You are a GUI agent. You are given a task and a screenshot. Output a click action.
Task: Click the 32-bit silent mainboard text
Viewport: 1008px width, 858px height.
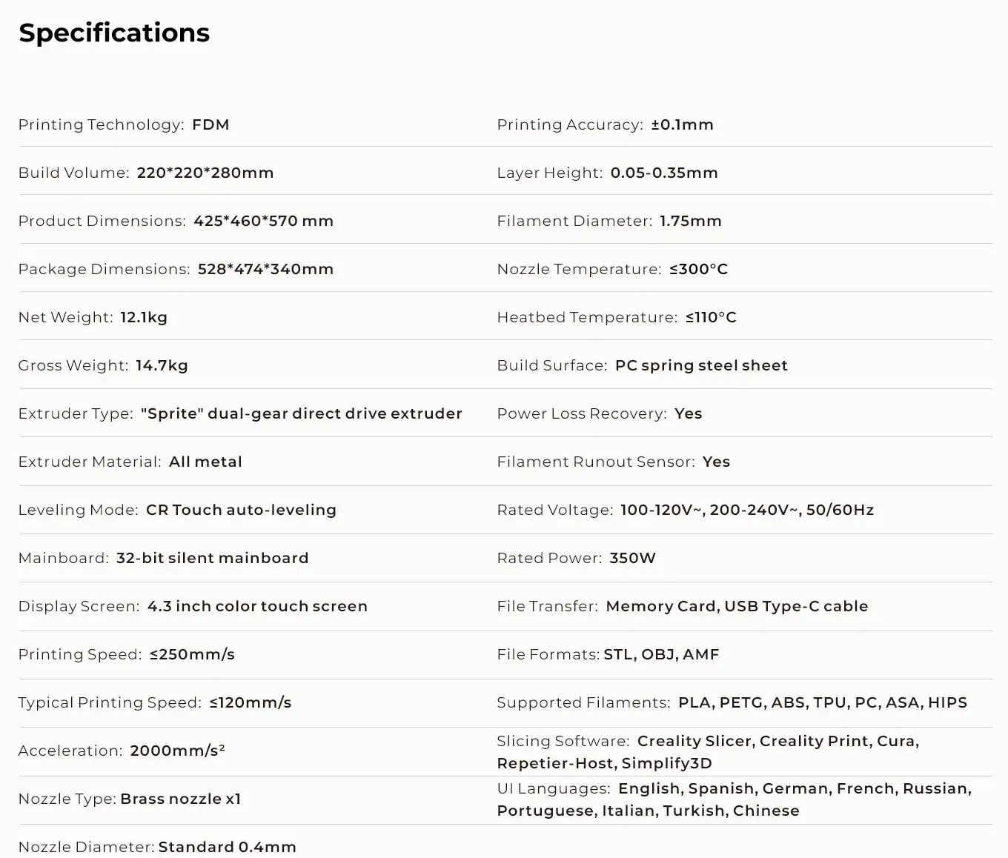click(x=212, y=558)
